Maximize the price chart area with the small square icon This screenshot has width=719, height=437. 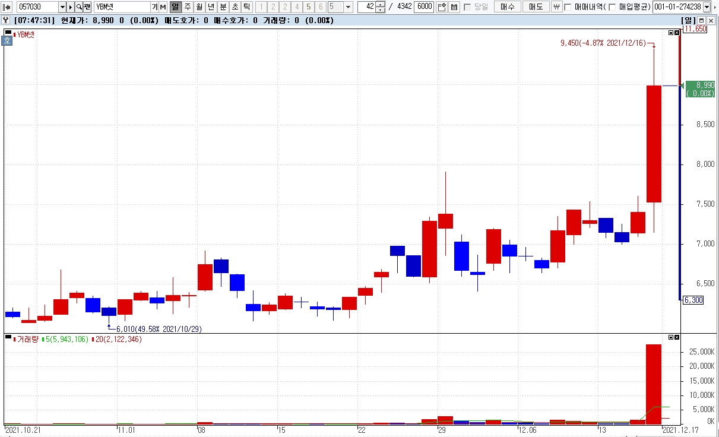[671, 33]
